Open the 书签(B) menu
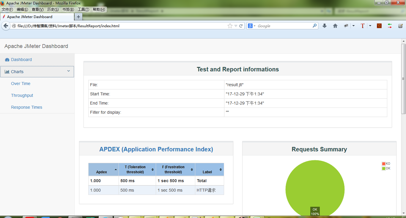This screenshot has height=218, width=406. click(68, 9)
